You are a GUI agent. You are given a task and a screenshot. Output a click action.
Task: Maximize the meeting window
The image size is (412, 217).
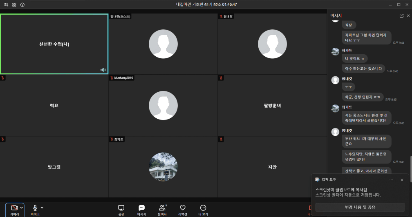(399, 5)
